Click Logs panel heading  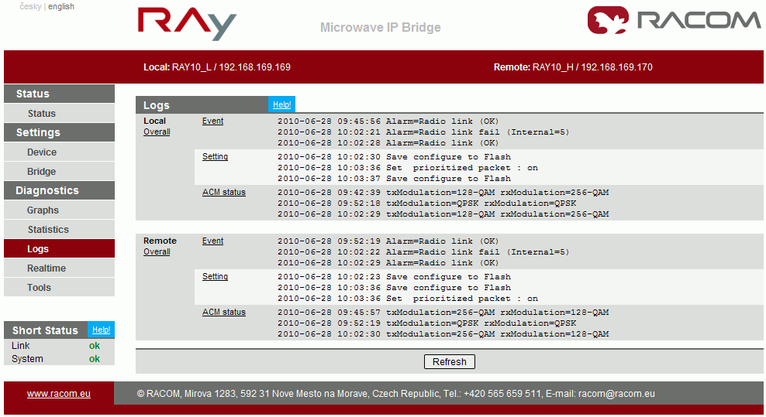[157, 105]
